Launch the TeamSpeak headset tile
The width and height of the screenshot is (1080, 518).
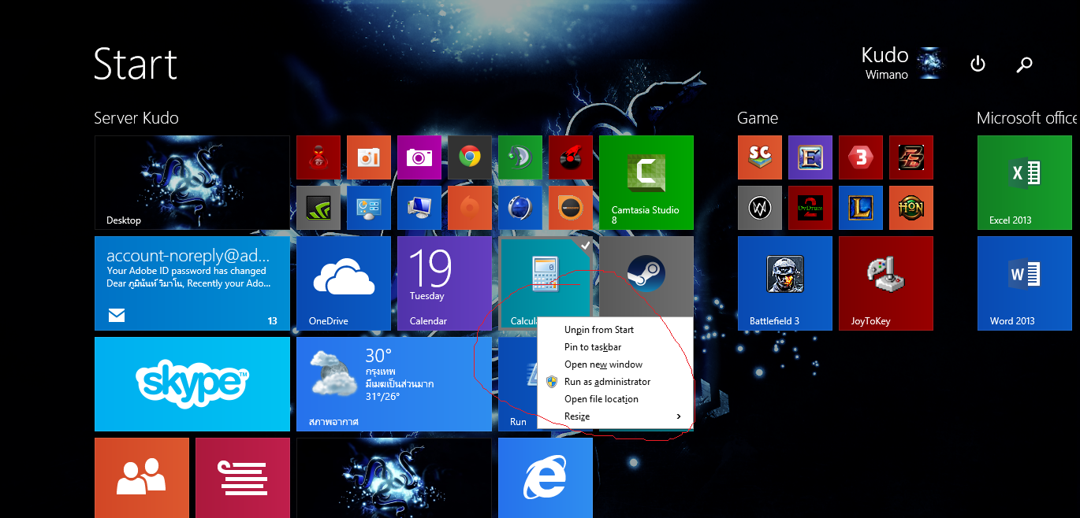pyautogui.click(x=520, y=157)
